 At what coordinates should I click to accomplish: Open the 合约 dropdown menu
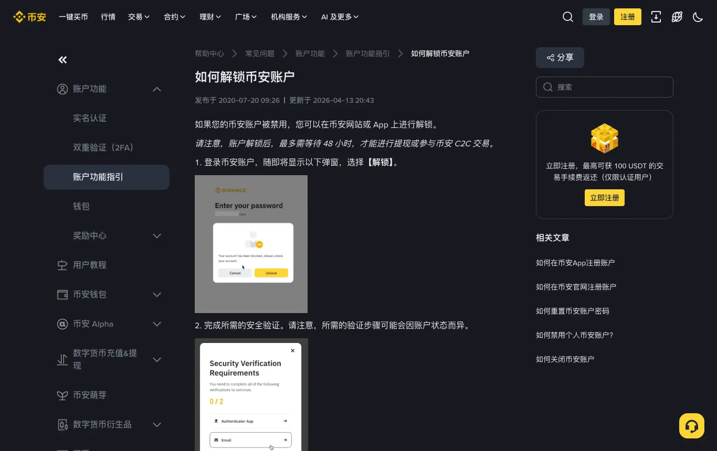tap(174, 17)
